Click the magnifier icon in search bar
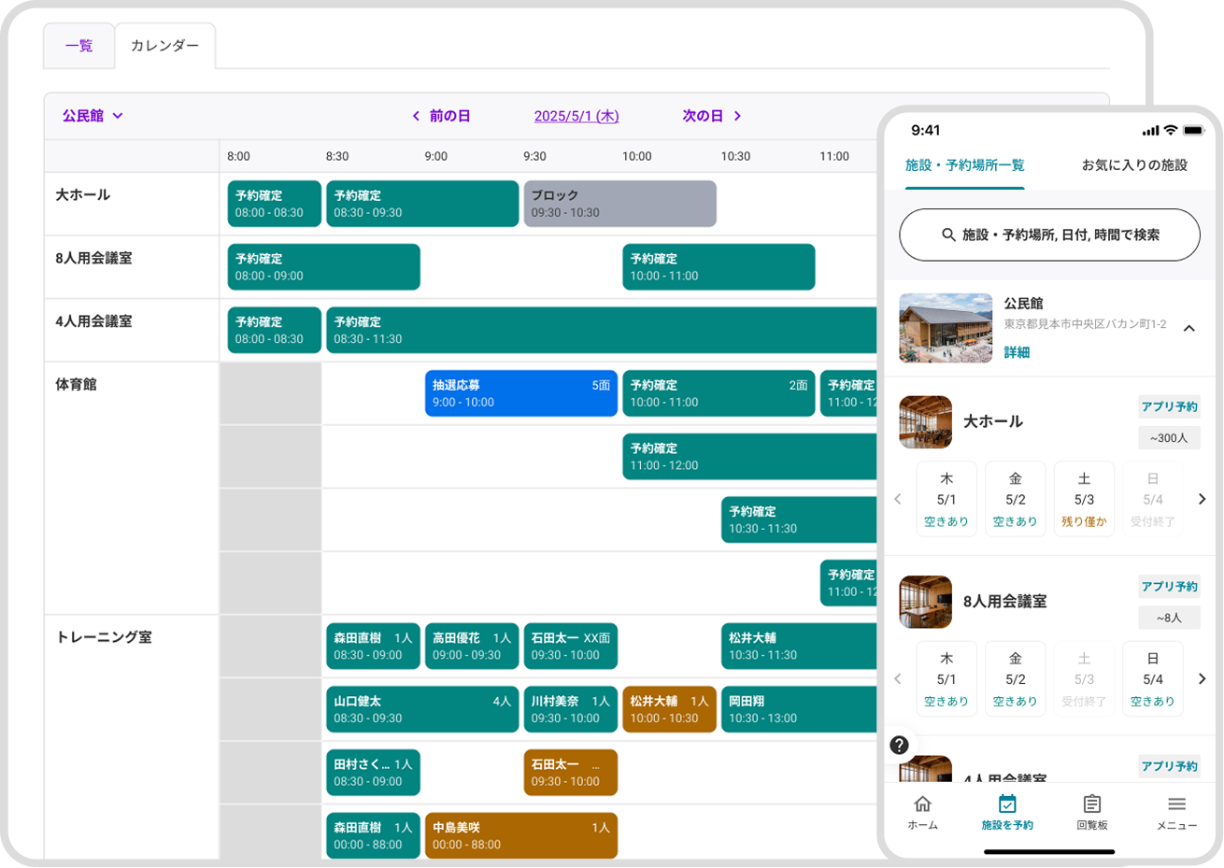 [x=948, y=235]
